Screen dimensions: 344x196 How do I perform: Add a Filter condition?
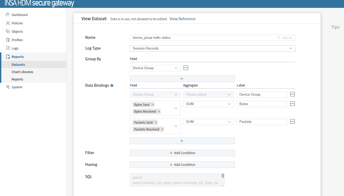182,153
